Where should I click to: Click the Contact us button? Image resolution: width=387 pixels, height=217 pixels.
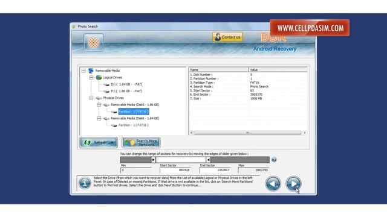[227, 37]
